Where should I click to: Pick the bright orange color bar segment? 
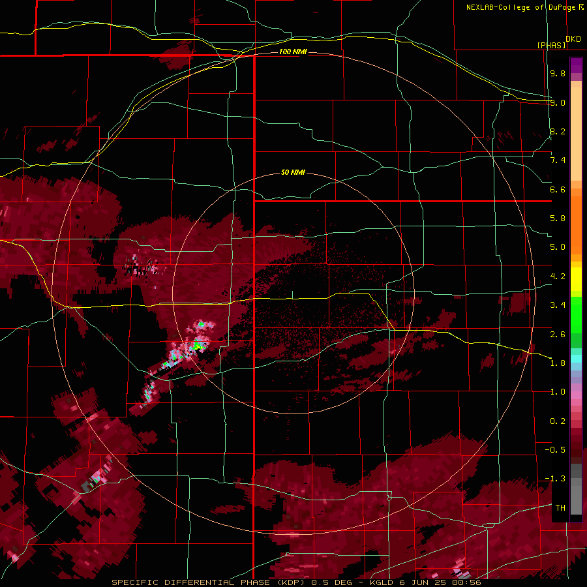tap(576, 224)
